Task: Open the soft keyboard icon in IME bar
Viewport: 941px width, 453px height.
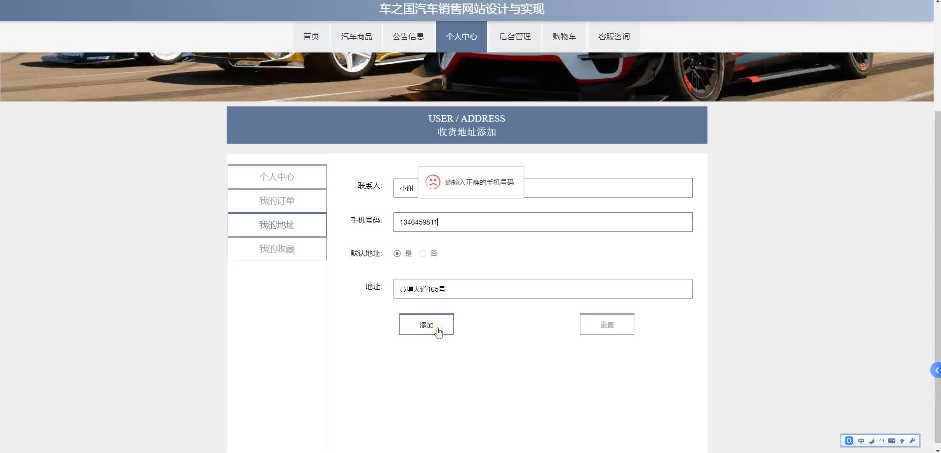Action: coord(892,440)
